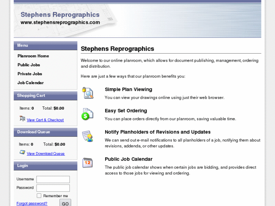Click the Public Job Calendar icon
The height and width of the screenshot is (206, 275).
point(87,163)
